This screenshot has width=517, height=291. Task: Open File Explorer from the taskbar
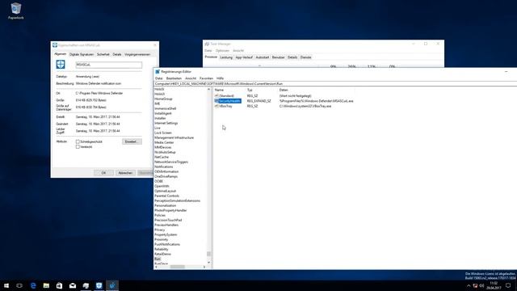(x=46, y=285)
